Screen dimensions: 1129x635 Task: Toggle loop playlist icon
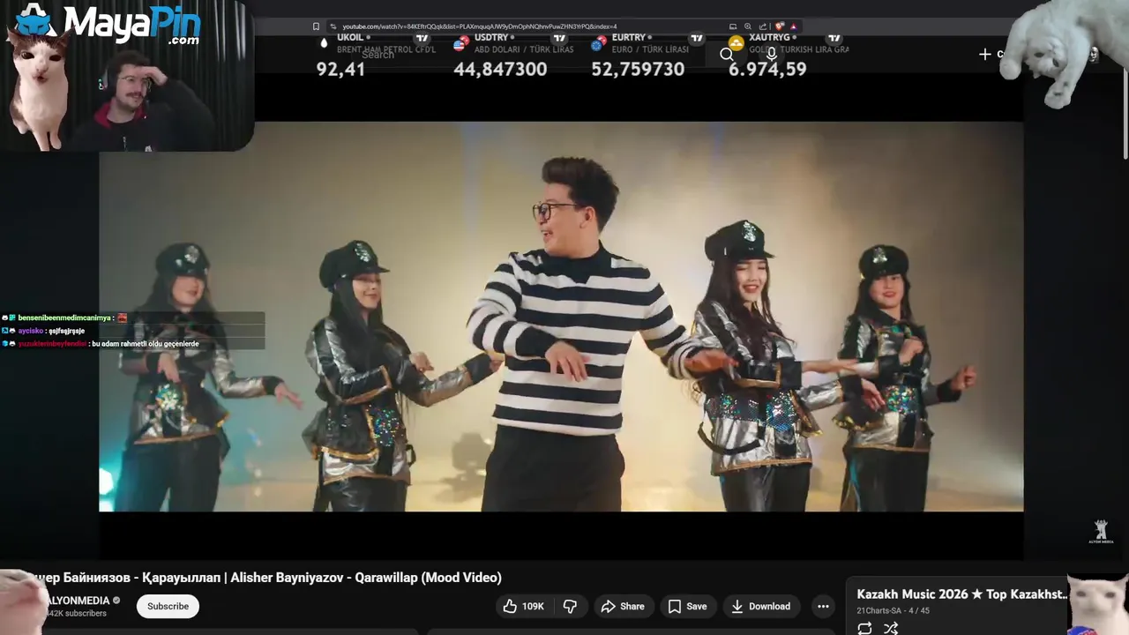[x=864, y=628]
